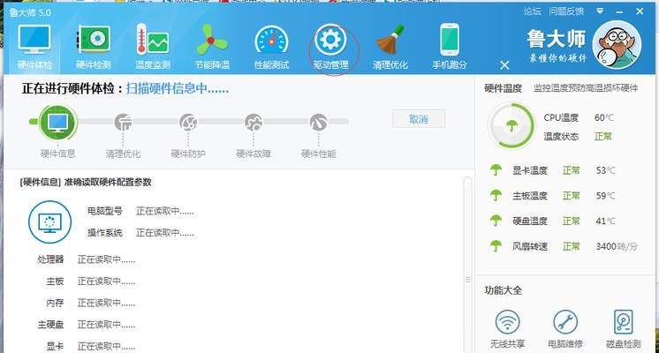Click the 鲁大师 5.0 window title
The height and width of the screenshot is (353, 659).
click(x=30, y=12)
